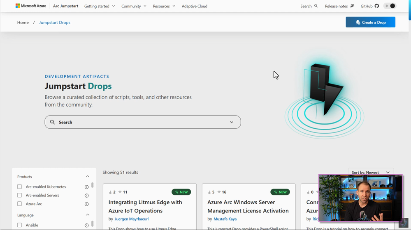This screenshot has width=411, height=230.
Task: Open Integrating Litmus Edge with Azure IoT Operations
Action: (x=145, y=206)
